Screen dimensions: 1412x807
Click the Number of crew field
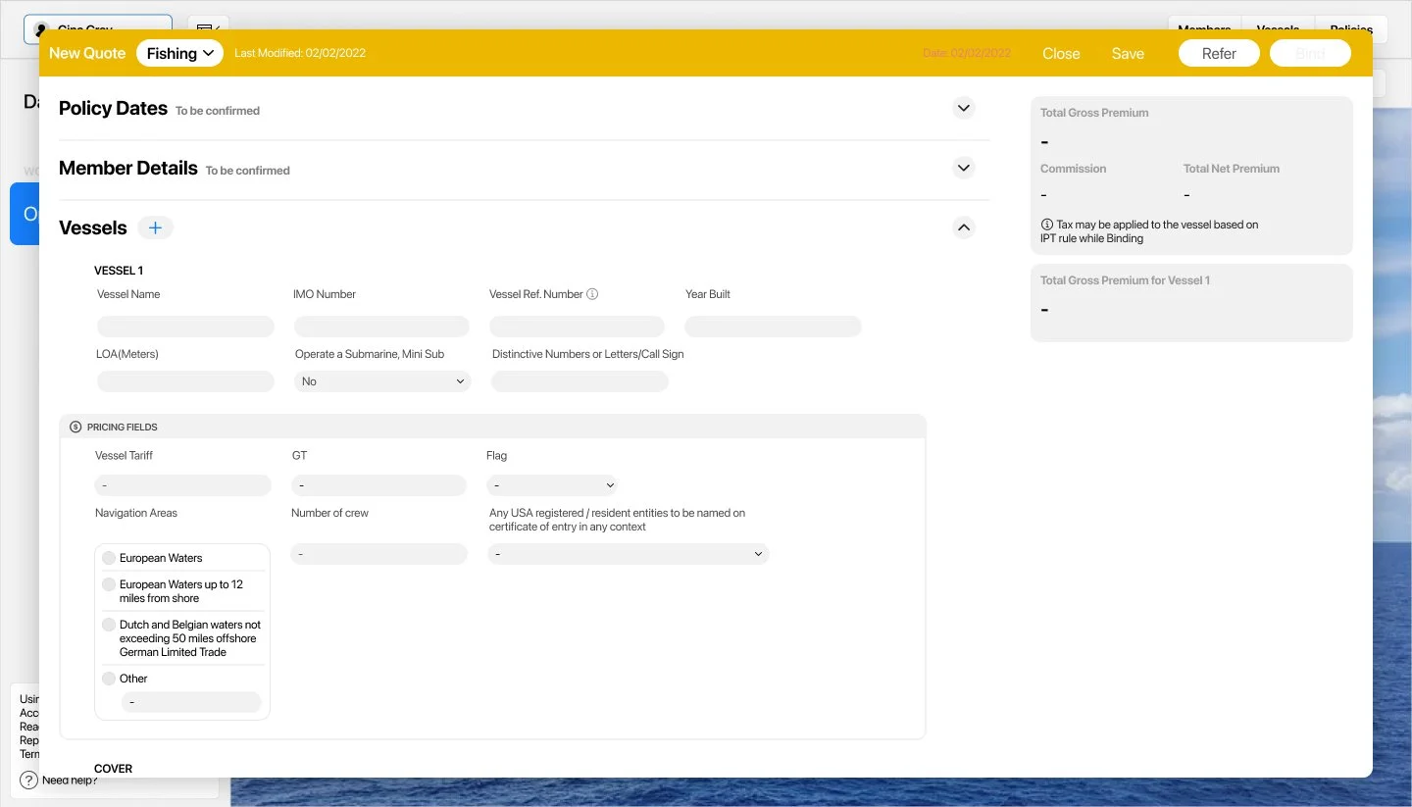tap(378, 554)
